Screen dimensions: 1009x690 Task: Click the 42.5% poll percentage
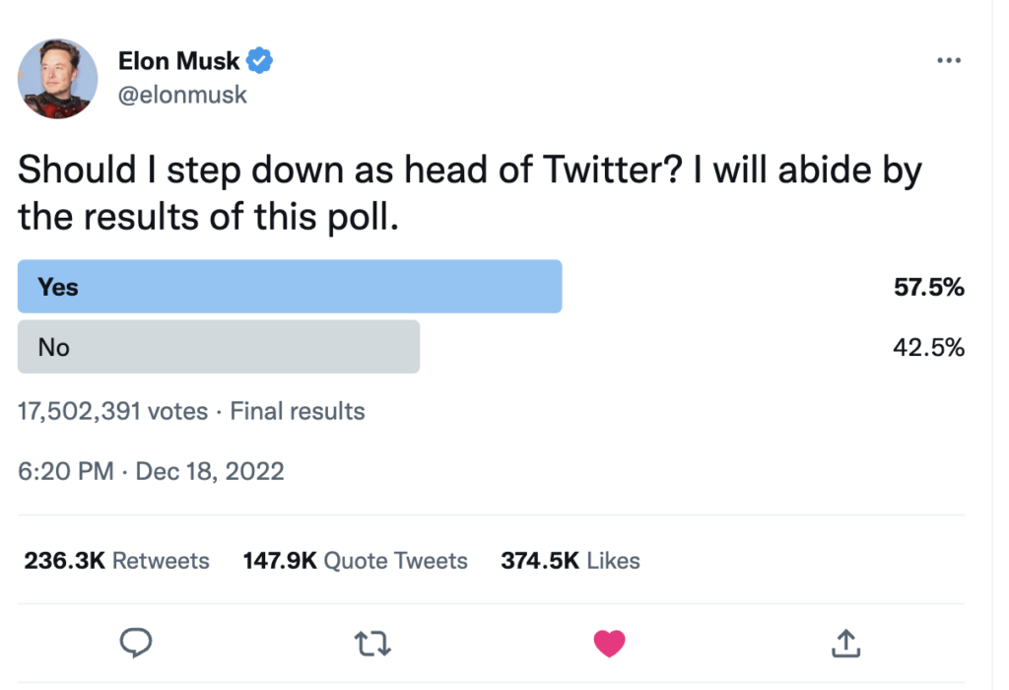click(x=928, y=347)
